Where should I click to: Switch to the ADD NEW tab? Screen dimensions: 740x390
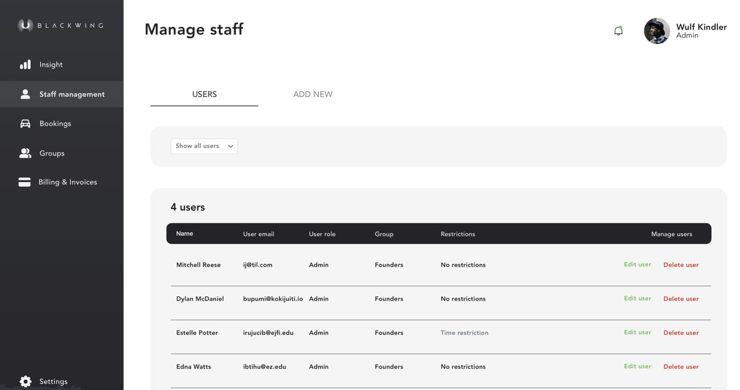pyautogui.click(x=313, y=94)
